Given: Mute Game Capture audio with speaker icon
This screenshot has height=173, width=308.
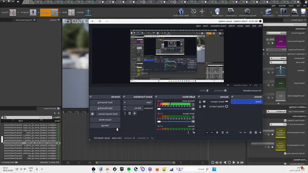Looking at the screenshot, I should 193,121.
